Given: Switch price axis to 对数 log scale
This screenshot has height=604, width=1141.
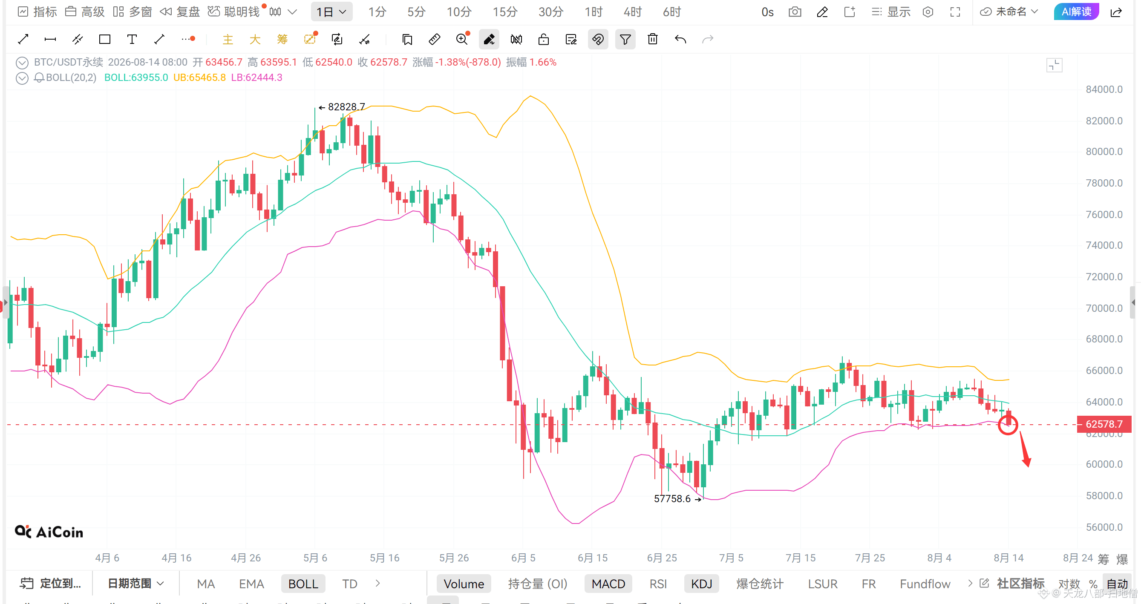Looking at the screenshot, I should coord(1069,584).
